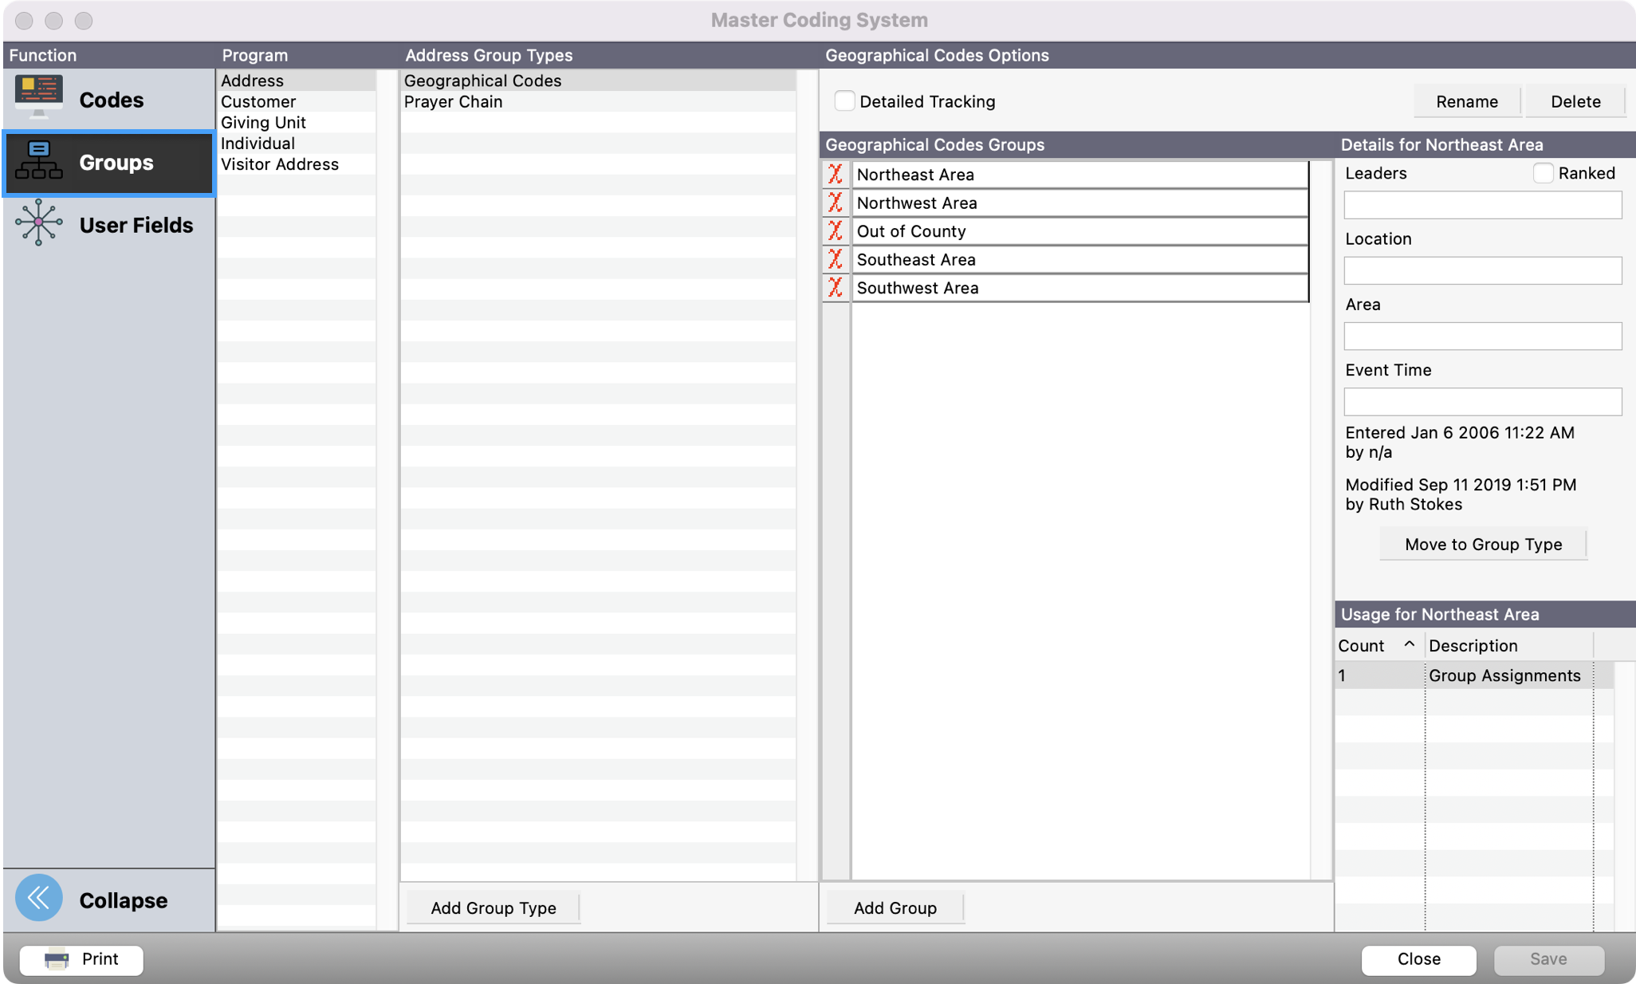This screenshot has height=984, width=1636.
Task: Select the Giving Unit program
Action: (263, 122)
